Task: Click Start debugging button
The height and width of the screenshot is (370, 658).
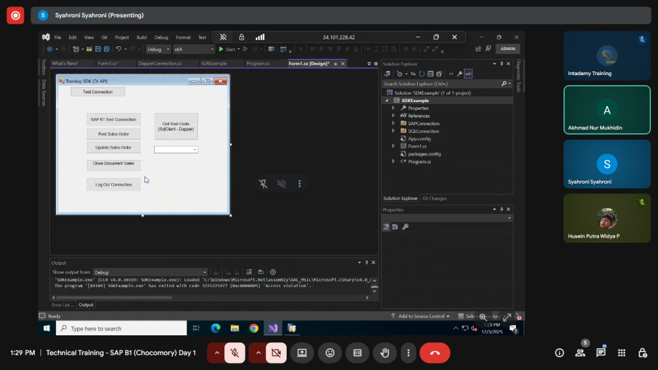Action: (227, 49)
